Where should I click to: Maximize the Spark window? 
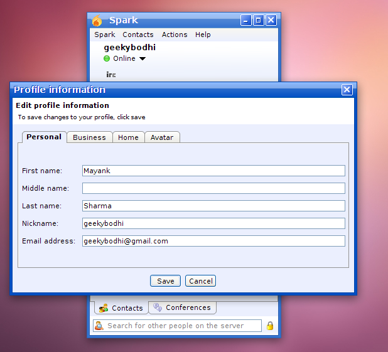click(258, 20)
